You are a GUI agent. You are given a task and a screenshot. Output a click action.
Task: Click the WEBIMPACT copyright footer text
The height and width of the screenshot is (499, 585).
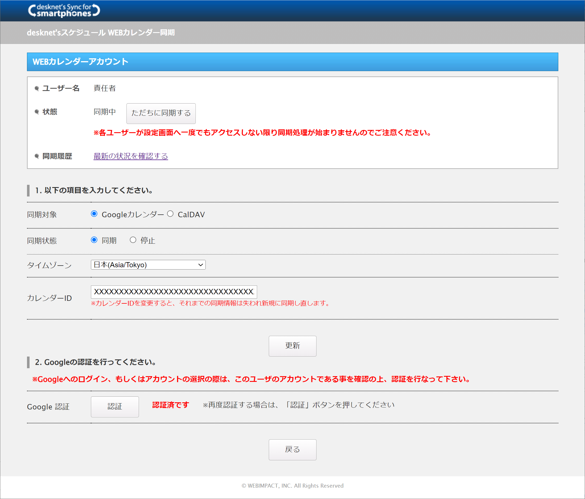pos(292,486)
